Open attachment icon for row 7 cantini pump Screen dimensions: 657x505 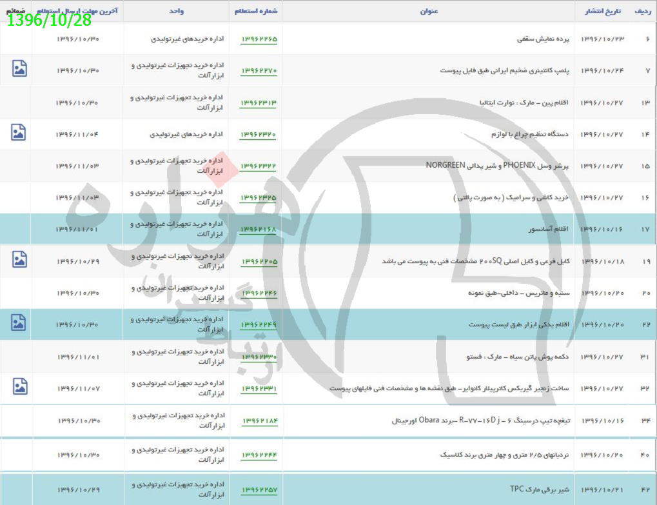tap(19, 69)
